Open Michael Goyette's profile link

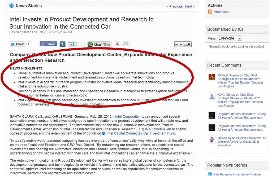click(228, 75)
